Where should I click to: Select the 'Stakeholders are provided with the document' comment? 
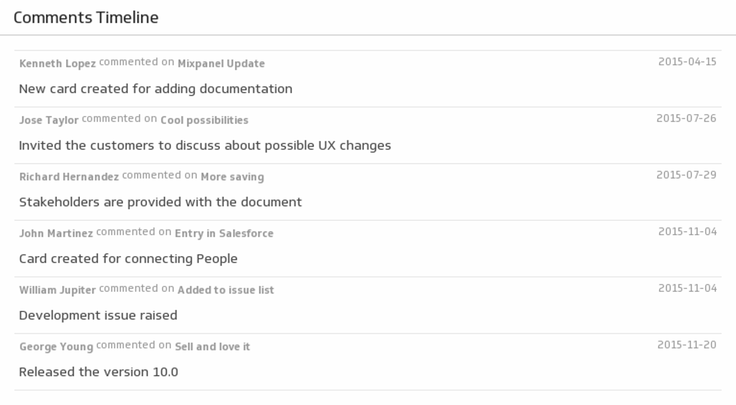pyautogui.click(x=160, y=202)
